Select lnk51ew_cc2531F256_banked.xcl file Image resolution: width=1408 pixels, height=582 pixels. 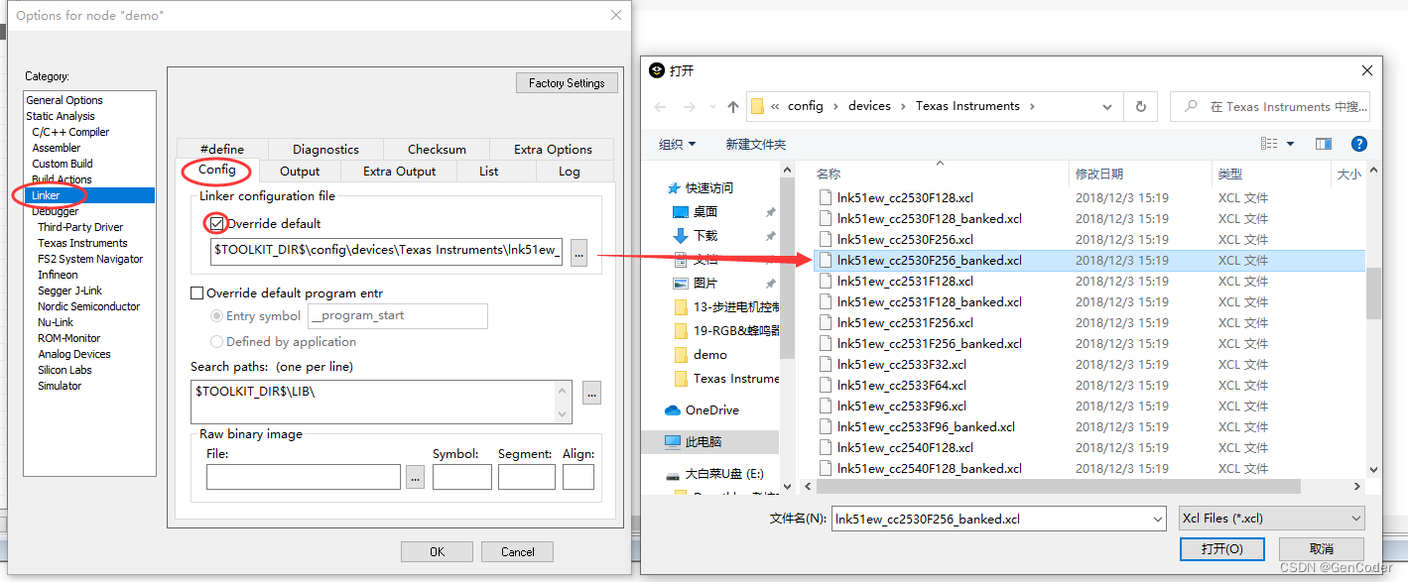929,343
